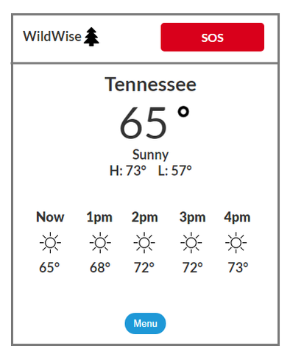The height and width of the screenshot is (354, 290).
Task: Choose the 4pm hourly forecast label
Action: [x=237, y=217]
